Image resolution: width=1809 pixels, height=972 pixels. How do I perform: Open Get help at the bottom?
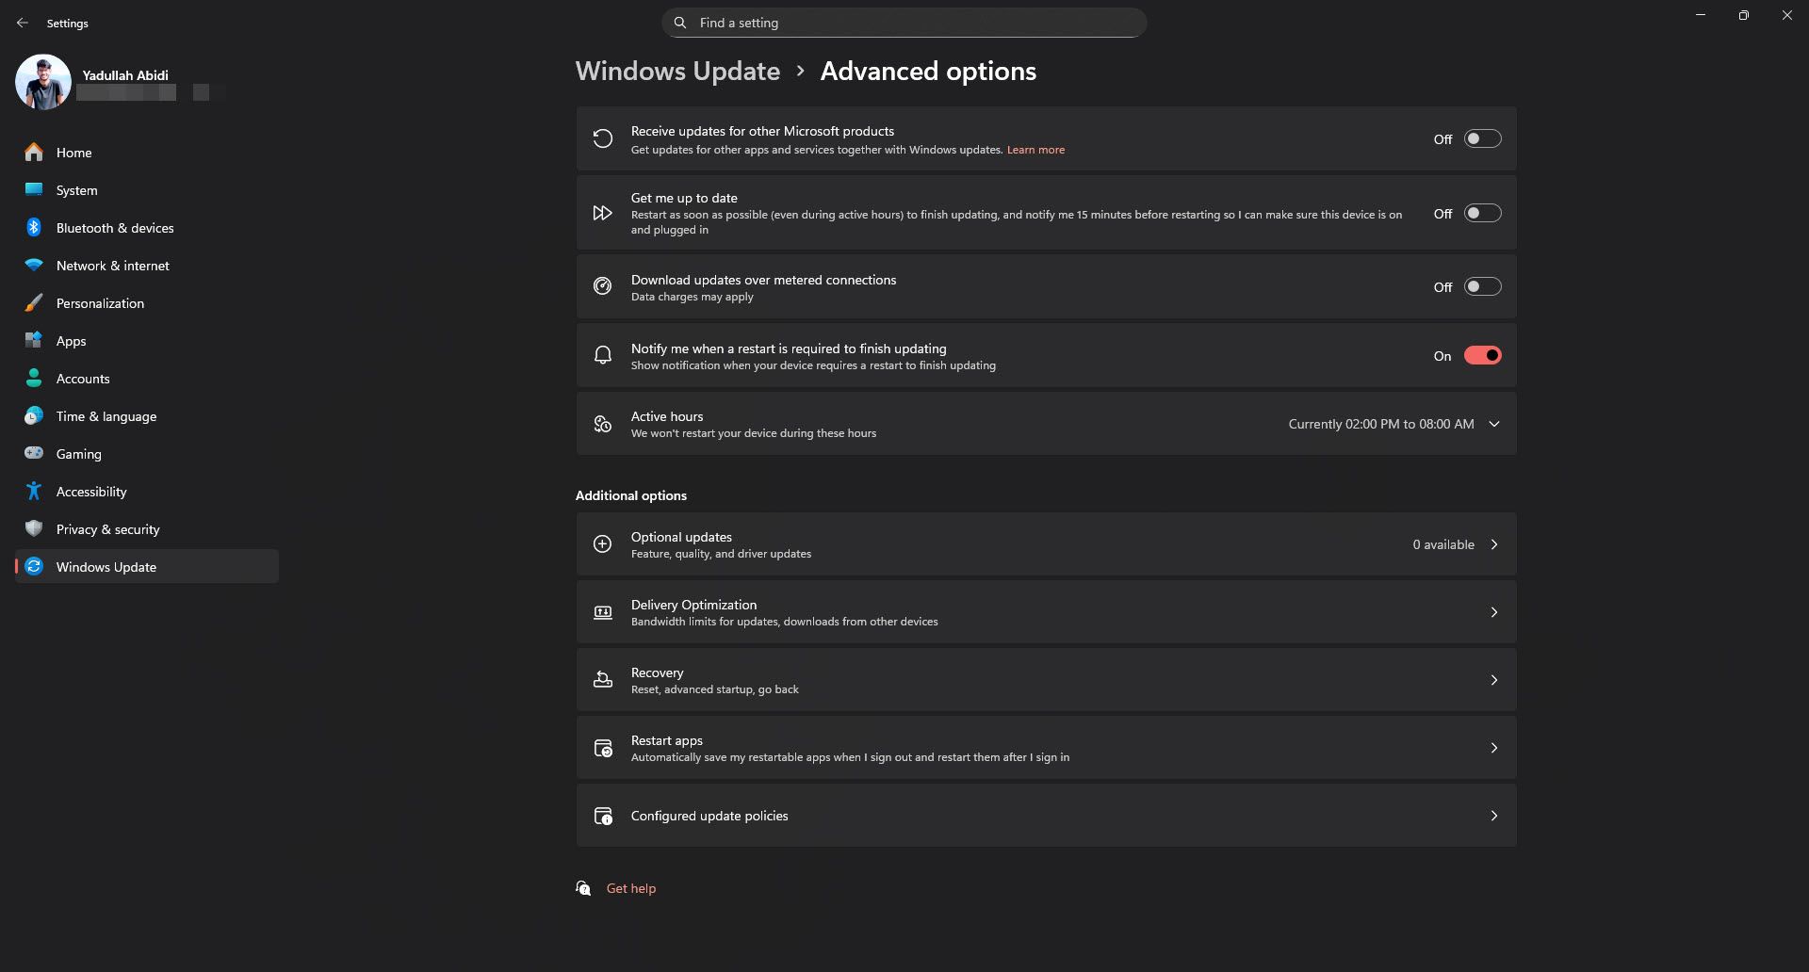629,887
